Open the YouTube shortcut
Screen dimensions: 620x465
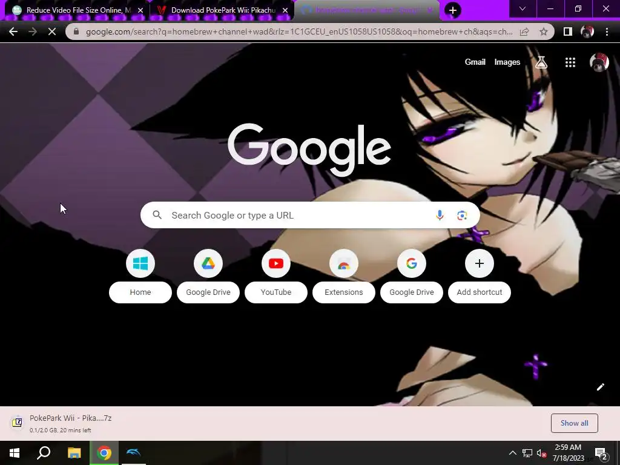276,276
